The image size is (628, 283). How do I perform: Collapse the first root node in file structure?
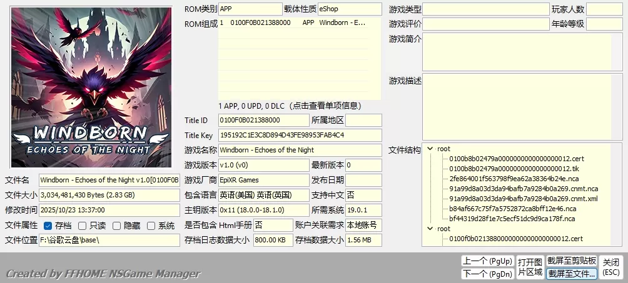click(x=430, y=149)
